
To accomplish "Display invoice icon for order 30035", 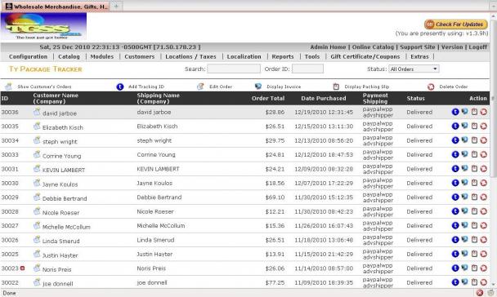I will (x=464, y=126).
